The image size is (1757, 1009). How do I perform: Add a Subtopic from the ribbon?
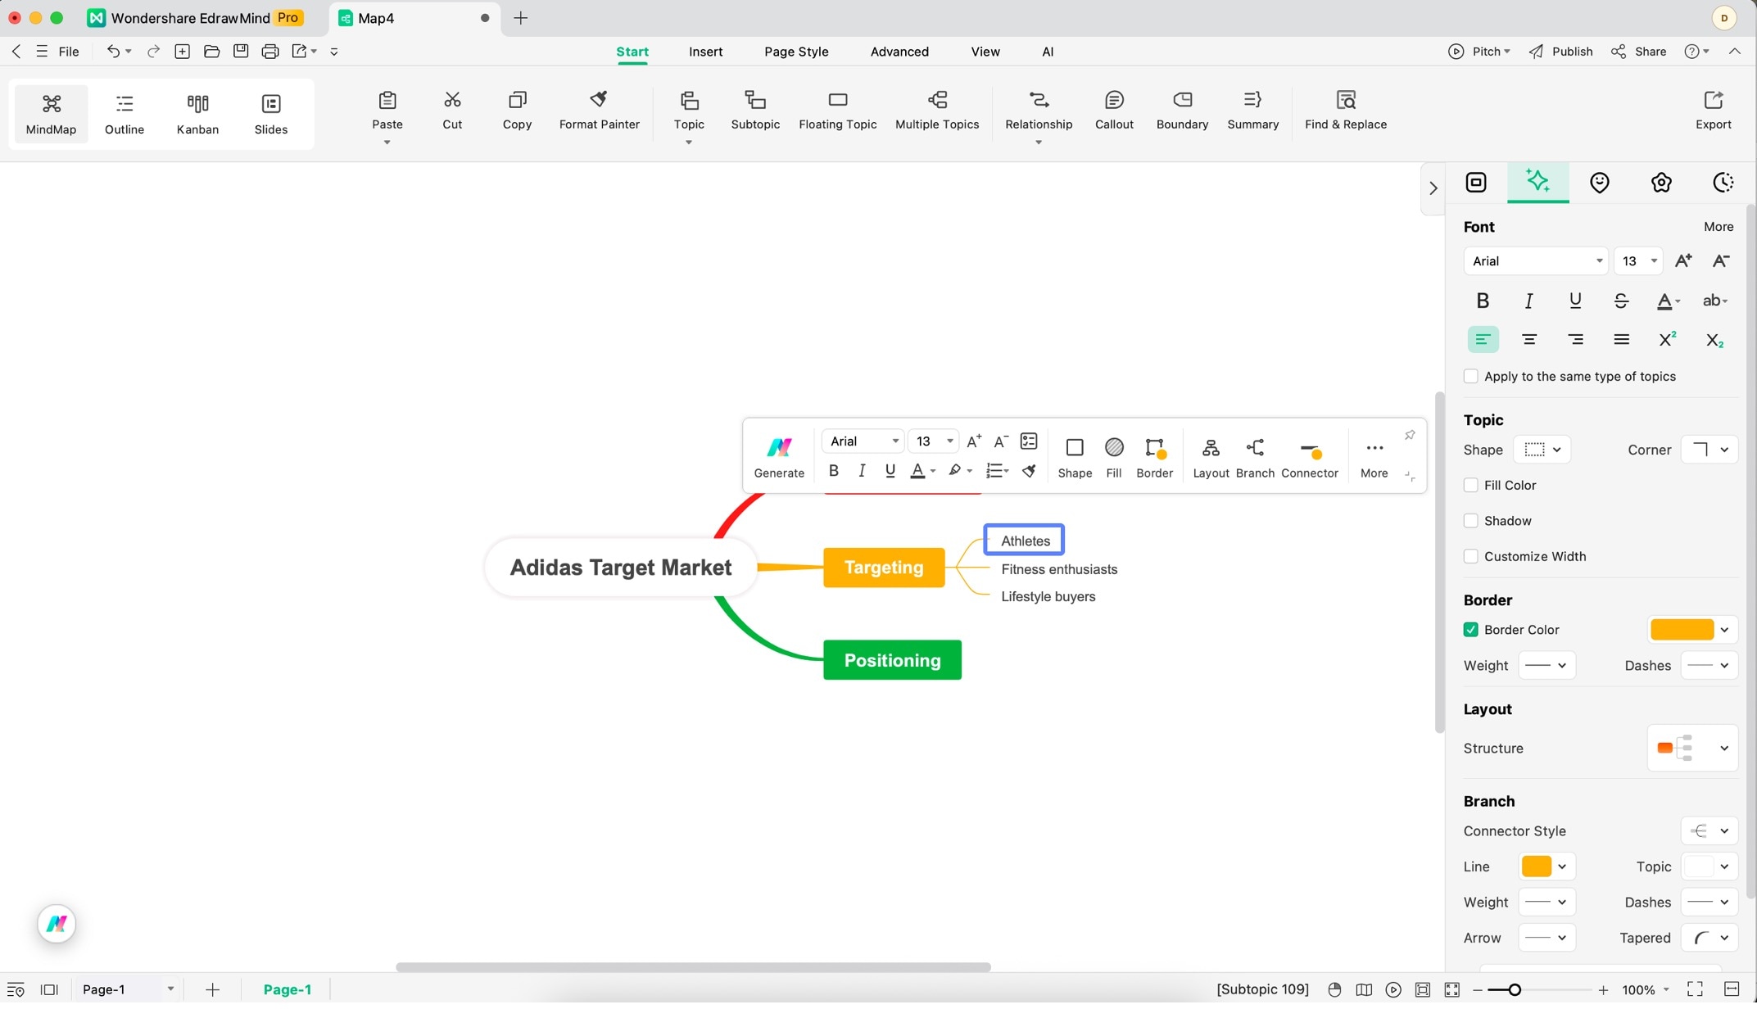pos(755,111)
